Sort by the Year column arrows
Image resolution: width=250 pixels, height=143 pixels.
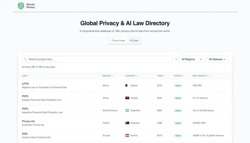pyautogui.click(x=165, y=76)
